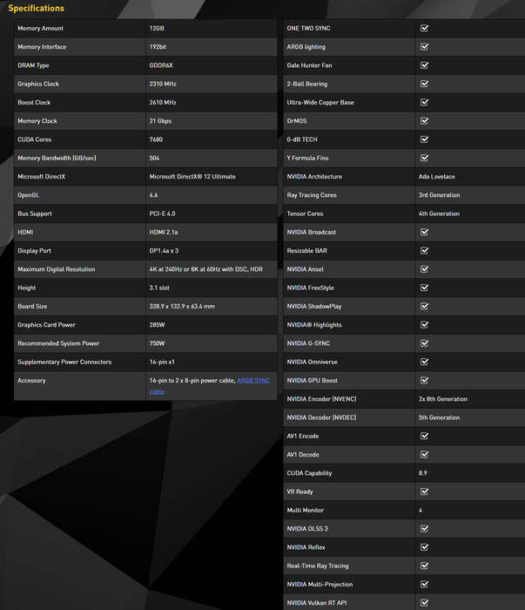Click the Y Formula Fins checkmark
Viewport: 525px width, 610px height.
point(424,158)
